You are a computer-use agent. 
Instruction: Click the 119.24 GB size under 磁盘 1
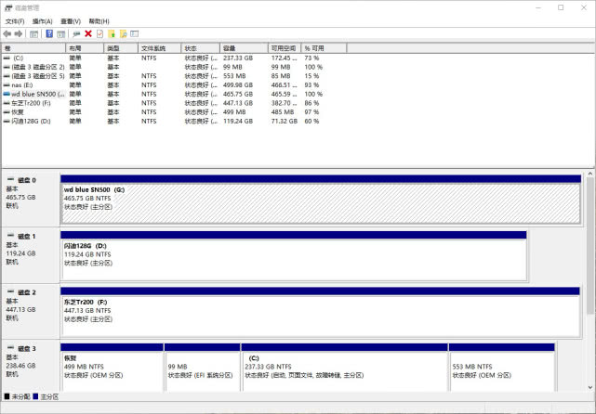[x=20, y=253]
